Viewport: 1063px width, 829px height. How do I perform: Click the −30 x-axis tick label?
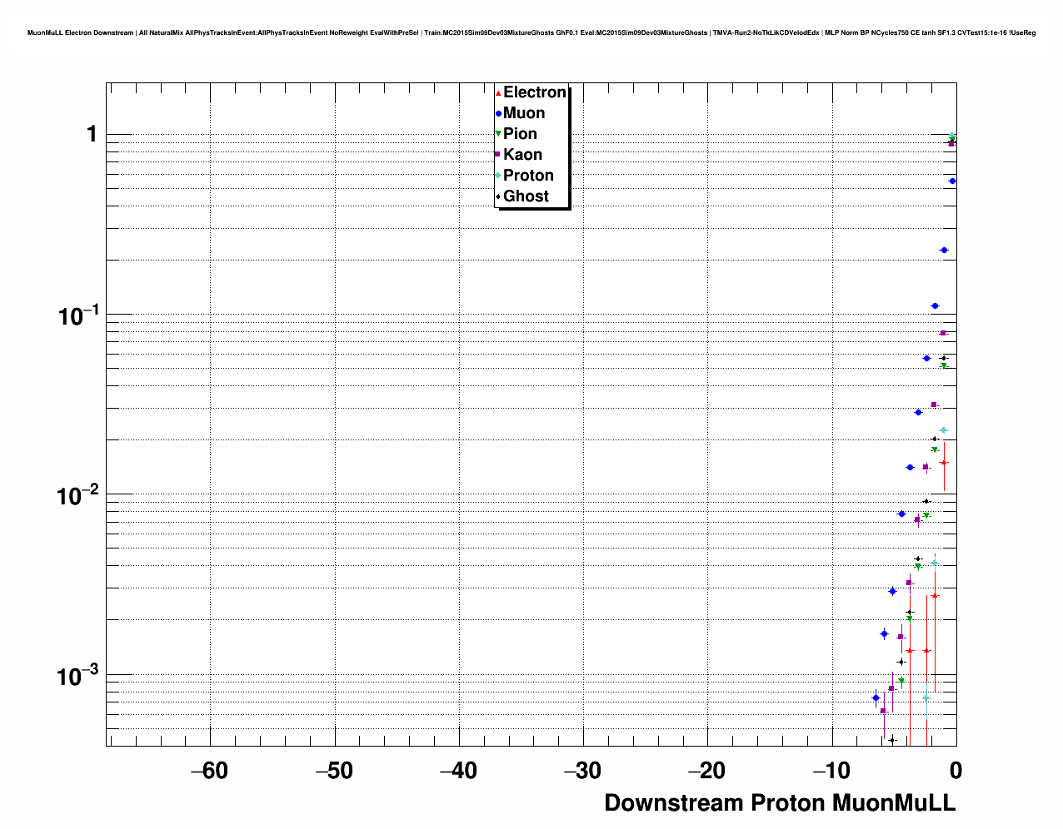pos(582,771)
